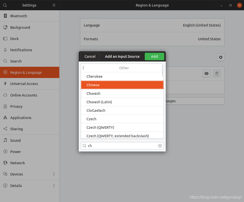
Task: Click the Network globe icon
Action: coord(5,163)
